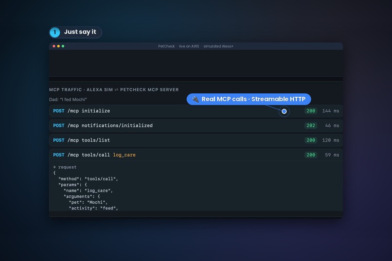This screenshot has height=261, width=392.
Task: Click the "arguments": { JSON line
Action: [82, 196]
